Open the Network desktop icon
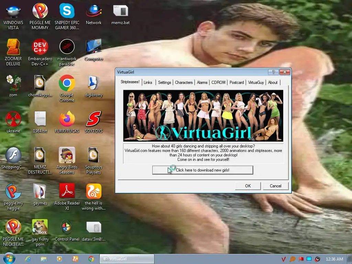The width and height of the screenshot is (352, 264). pos(93,14)
